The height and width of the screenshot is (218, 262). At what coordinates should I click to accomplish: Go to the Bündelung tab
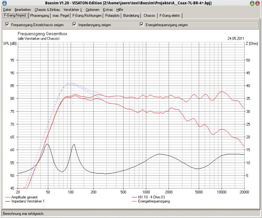[132, 16]
